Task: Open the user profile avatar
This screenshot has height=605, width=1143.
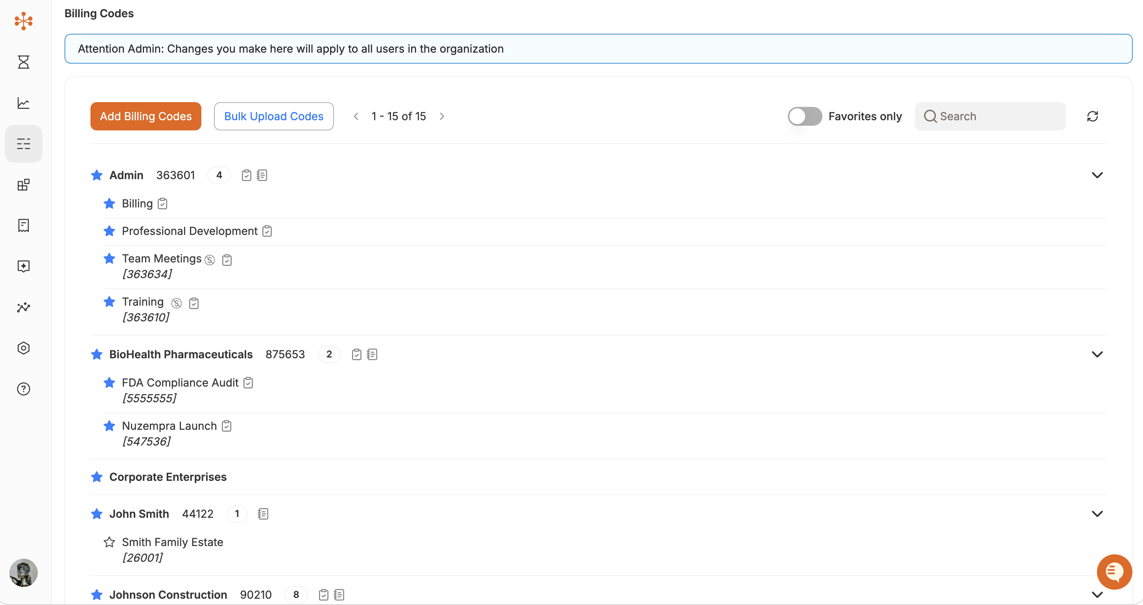Action: click(24, 573)
